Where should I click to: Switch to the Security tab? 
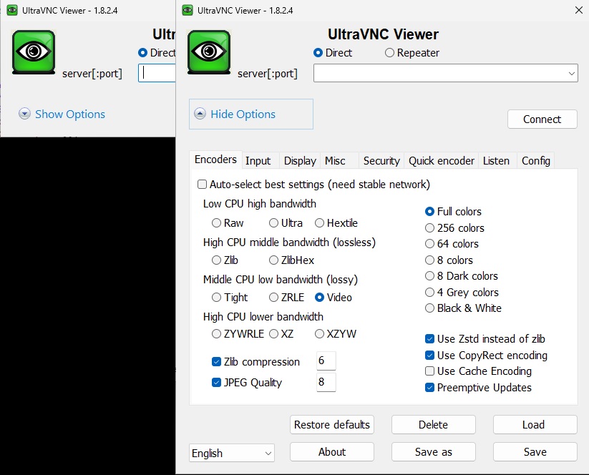click(381, 161)
